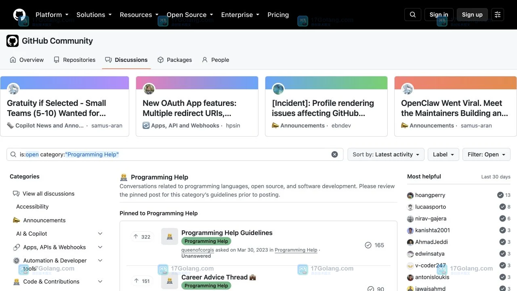
Task: Open OpenClaw Went Viral spotlight card title
Action: pyautogui.click(x=454, y=108)
